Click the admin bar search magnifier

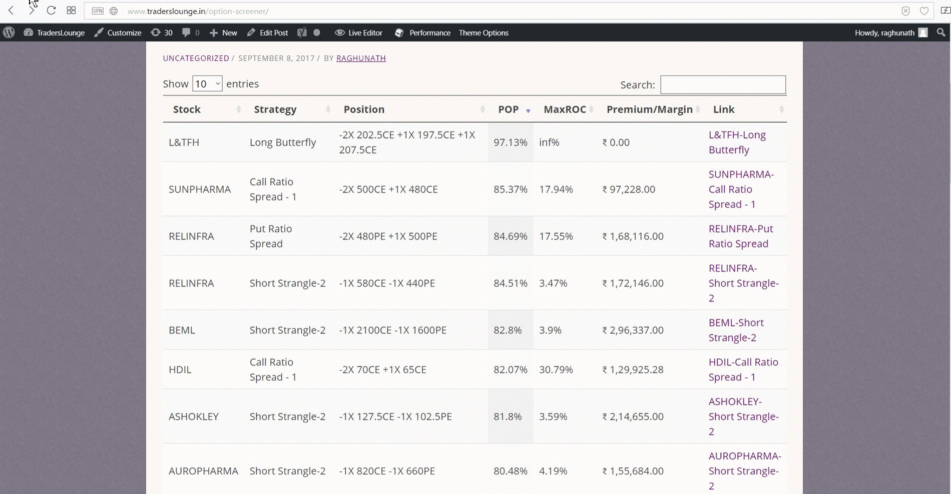point(941,32)
